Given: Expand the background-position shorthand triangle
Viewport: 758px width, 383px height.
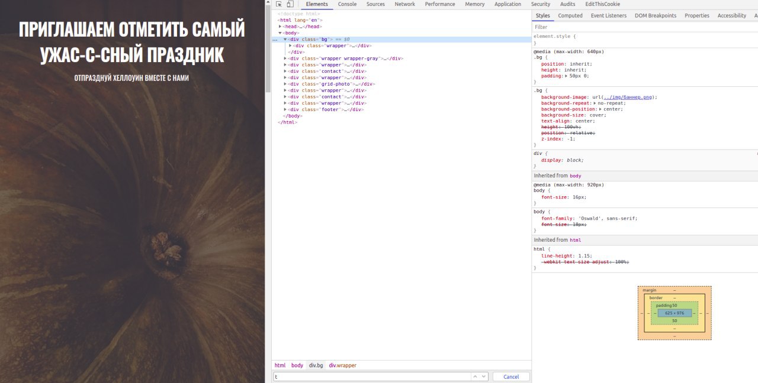Looking at the screenshot, I should (601, 109).
